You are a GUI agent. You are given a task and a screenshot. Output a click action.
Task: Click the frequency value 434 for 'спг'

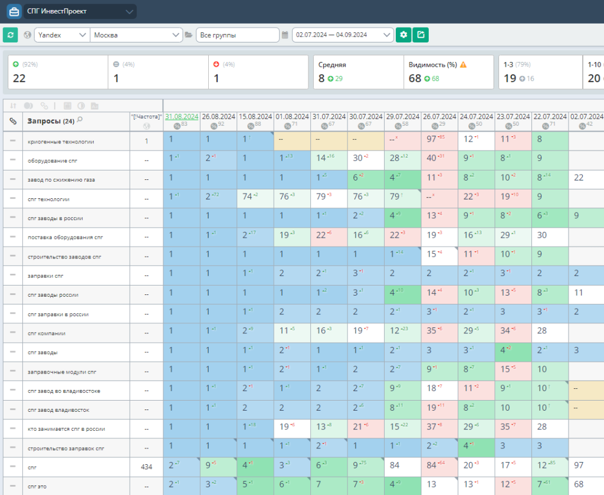(x=146, y=467)
